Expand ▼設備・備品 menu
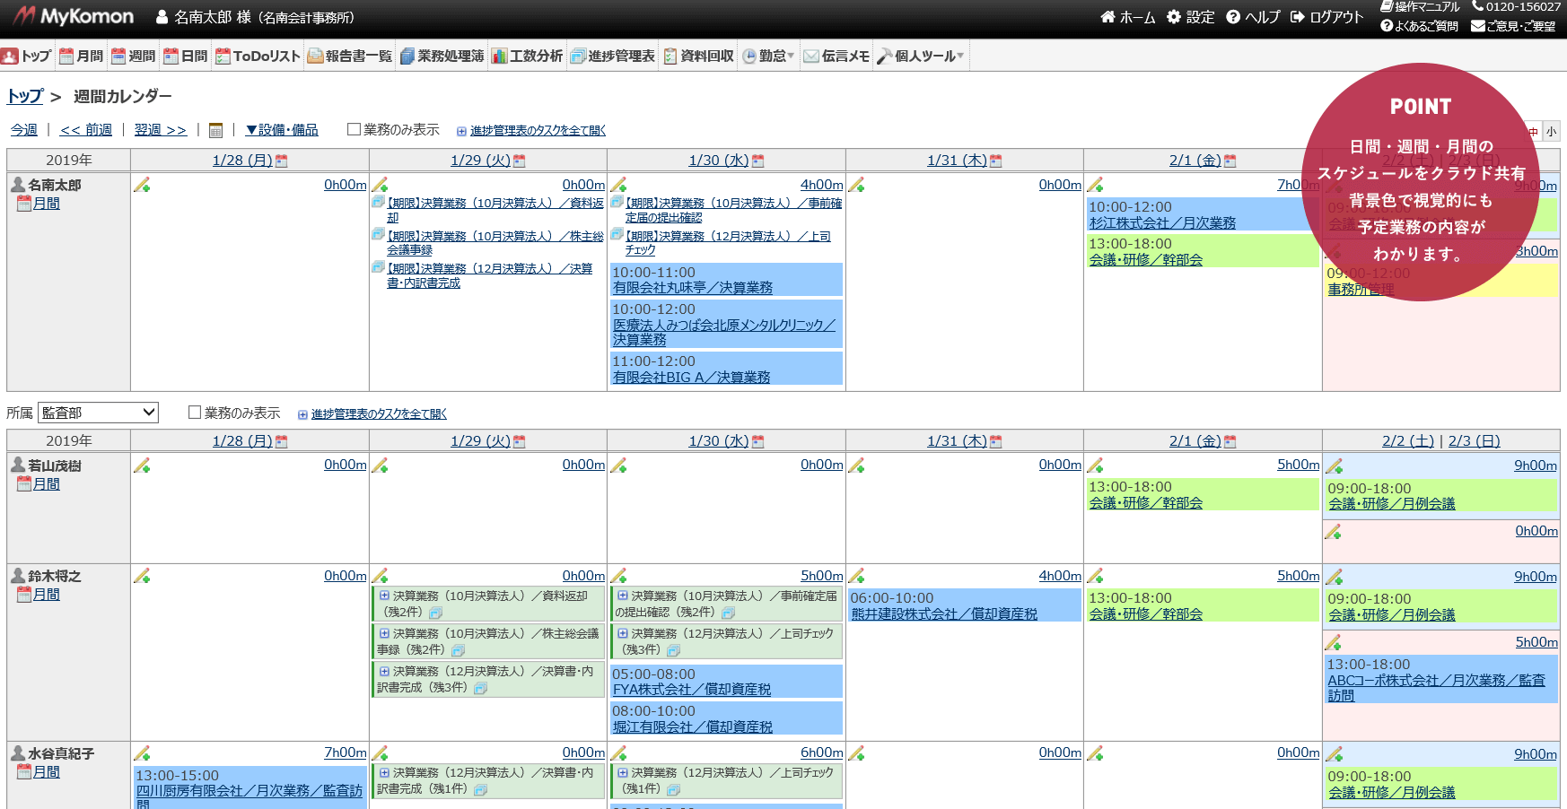This screenshot has height=809, width=1567. pyautogui.click(x=282, y=130)
